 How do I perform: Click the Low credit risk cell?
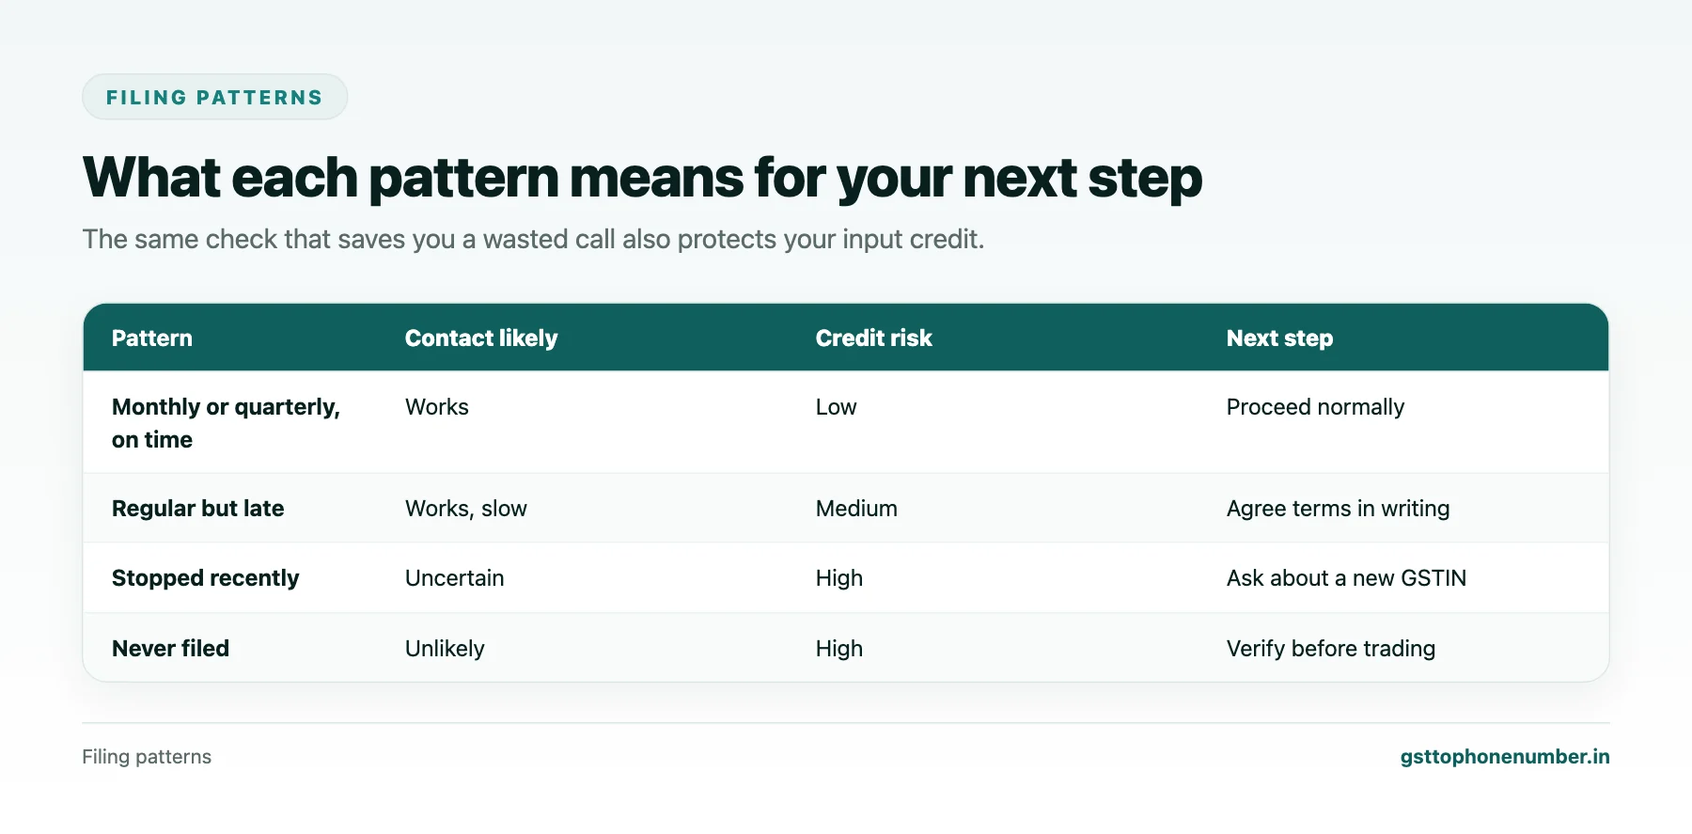[x=836, y=407]
